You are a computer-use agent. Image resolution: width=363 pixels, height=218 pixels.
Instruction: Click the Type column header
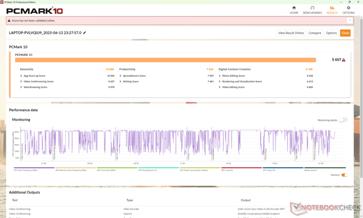[130, 200]
